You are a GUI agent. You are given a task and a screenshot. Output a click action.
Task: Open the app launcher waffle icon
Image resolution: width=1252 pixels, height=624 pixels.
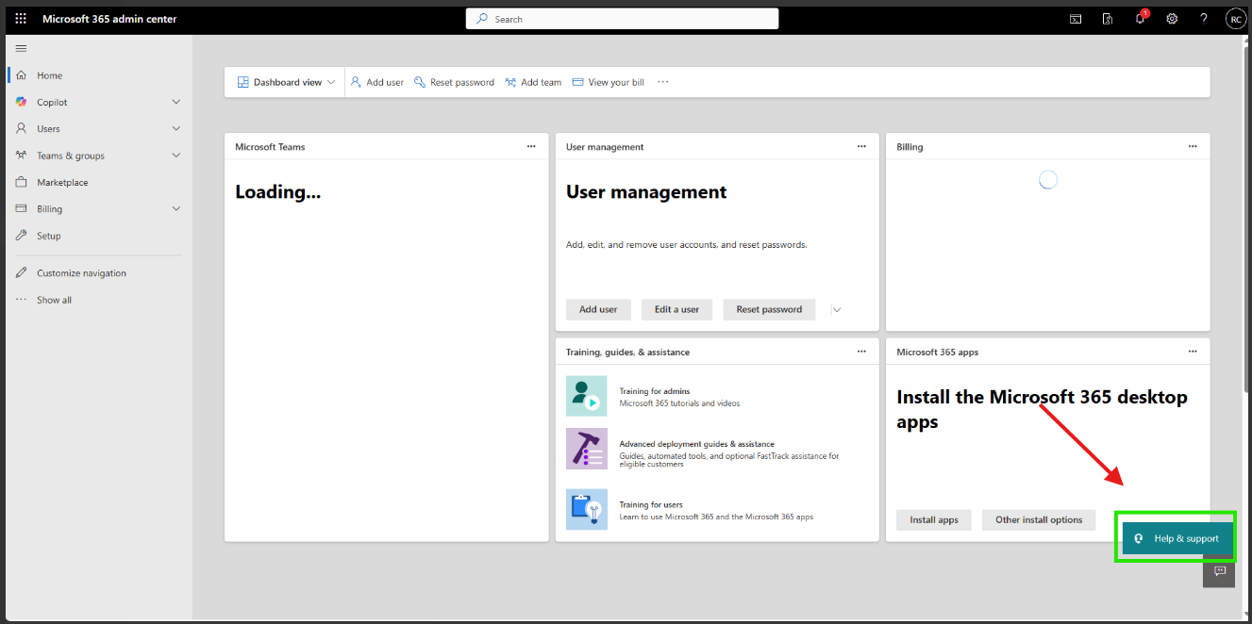21,19
